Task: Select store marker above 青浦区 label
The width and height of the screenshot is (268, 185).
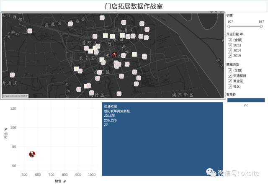Action: 12,75
